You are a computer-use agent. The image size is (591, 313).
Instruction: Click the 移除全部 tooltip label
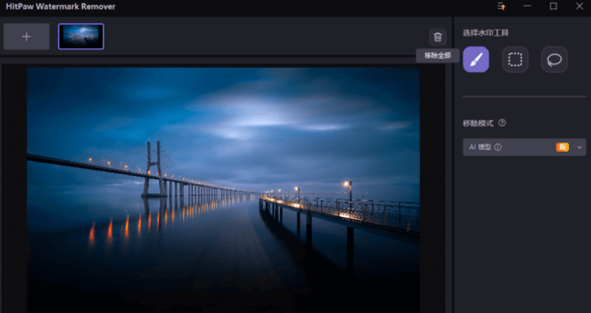click(438, 56)
